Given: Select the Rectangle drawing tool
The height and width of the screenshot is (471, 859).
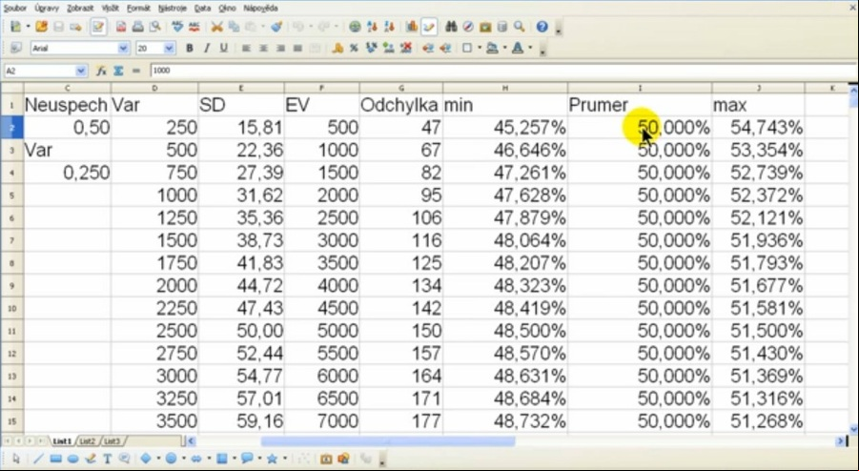Looking at the screenshot, I should pyautogui.click(x=55, y=459).
